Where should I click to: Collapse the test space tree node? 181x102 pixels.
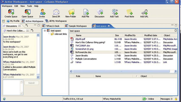click(x=45, y=31)
